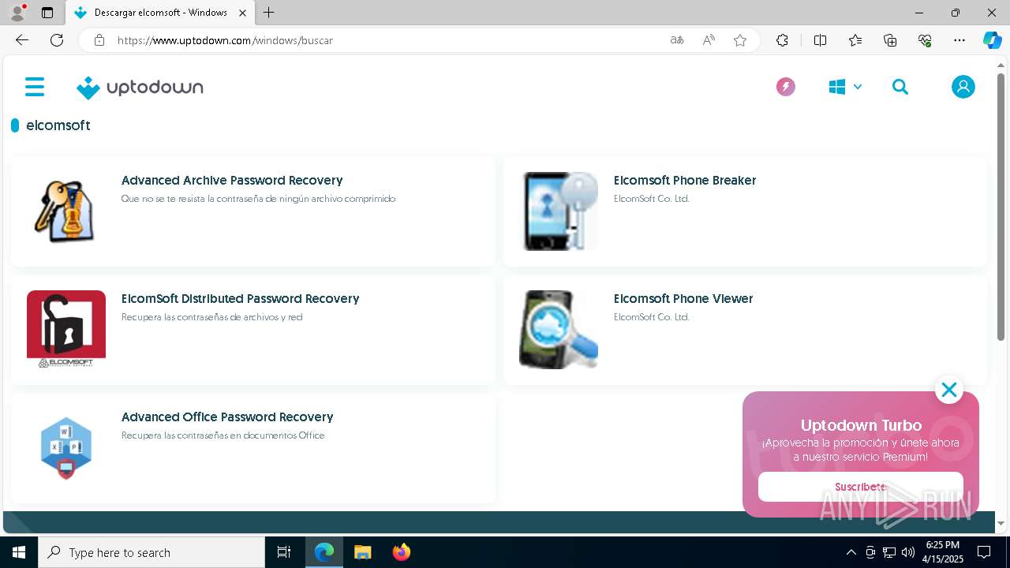
Task: Add this page to favorites star
Action: 740,40
